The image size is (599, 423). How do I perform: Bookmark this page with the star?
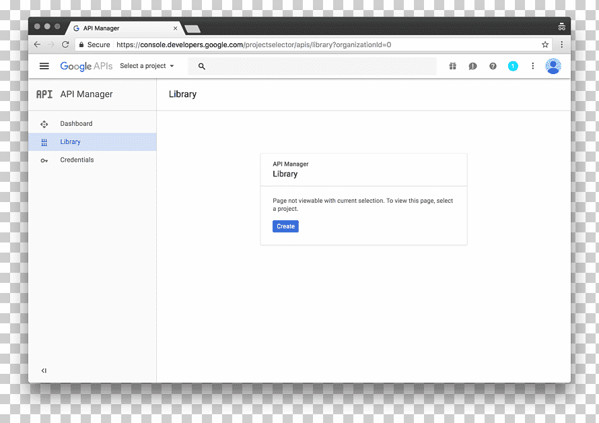[x=545, y=44]
